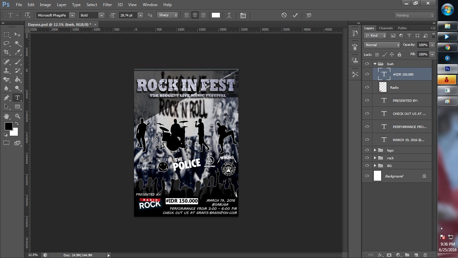458x258 pixels.
Task: Open the foreground color picker
Action: (x=8, y=127)
